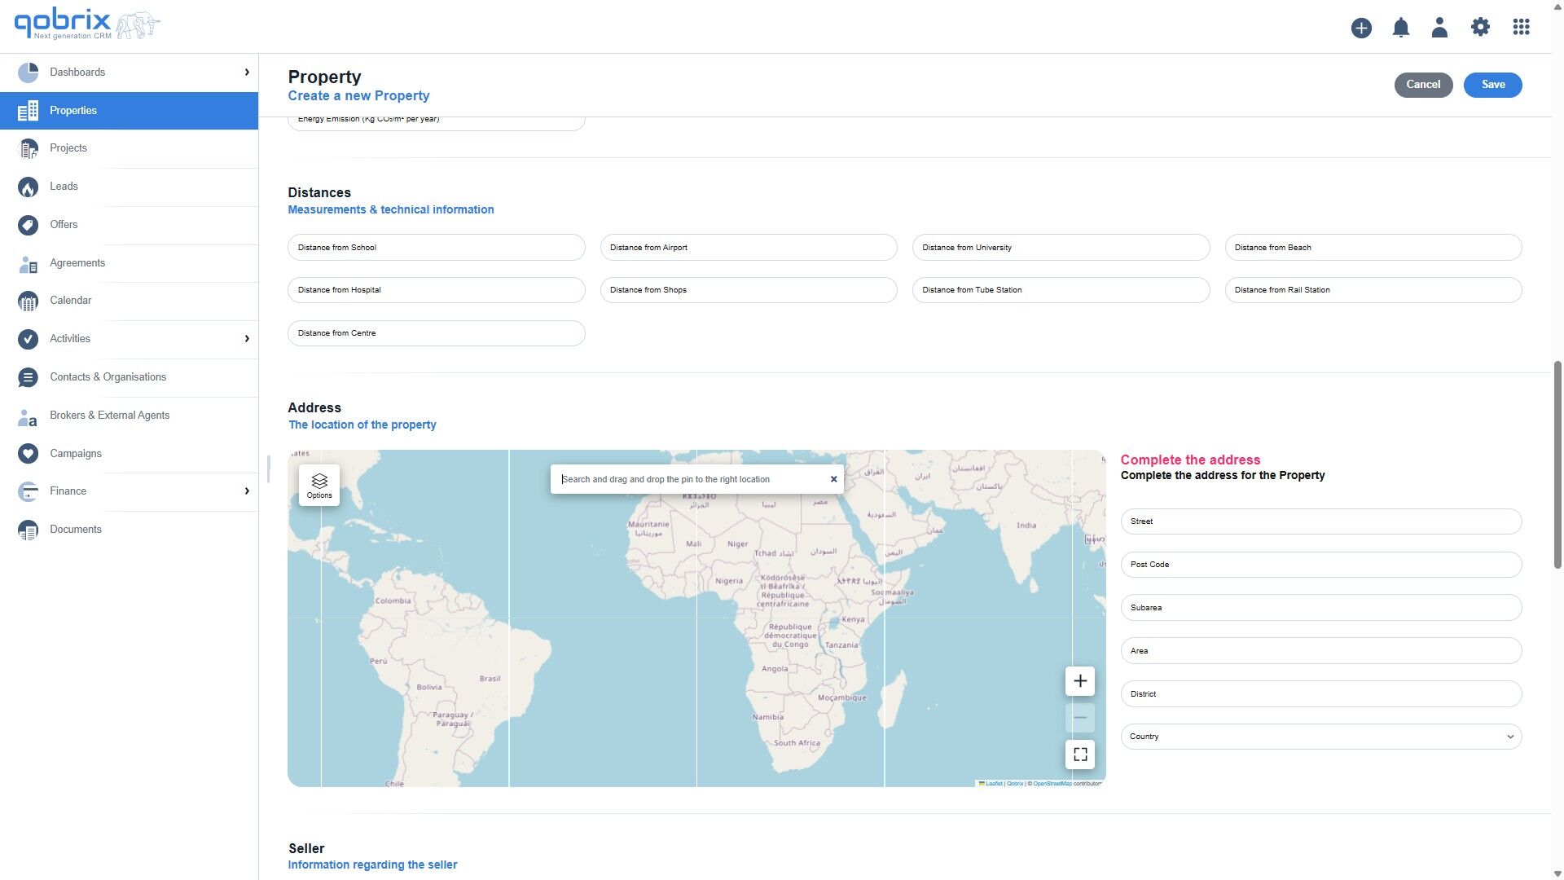
Task: Open map layer Options
Action: pyautogui.click(x=319, y=485)
